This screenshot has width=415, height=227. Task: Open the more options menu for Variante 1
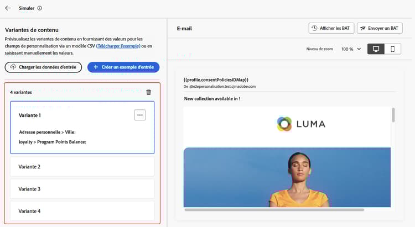coord(140,115)
